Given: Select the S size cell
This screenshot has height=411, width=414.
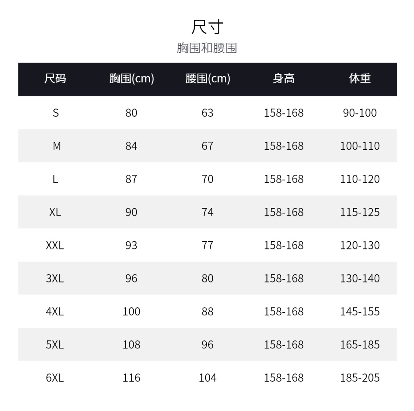Looking at the screenshot, I should 56,113.
